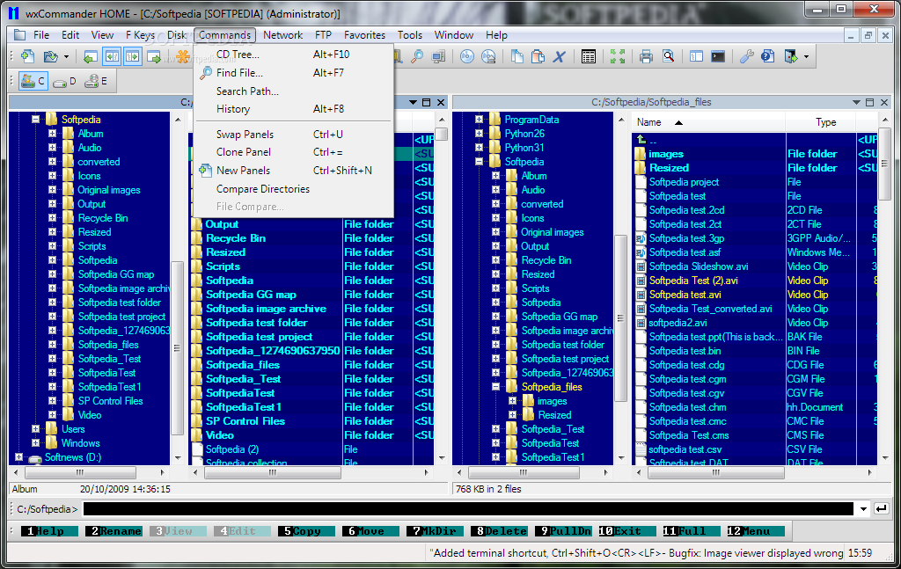
Task: Open the terminal console toolbar icon
Action: click(x=718, y=56)
